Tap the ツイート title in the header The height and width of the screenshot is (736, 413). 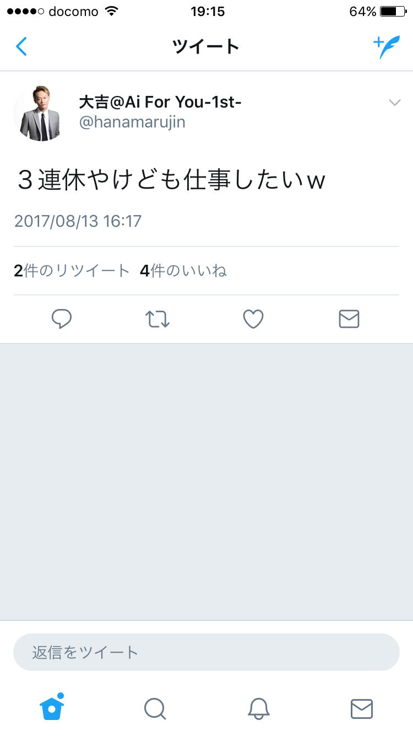click(206, 47)
